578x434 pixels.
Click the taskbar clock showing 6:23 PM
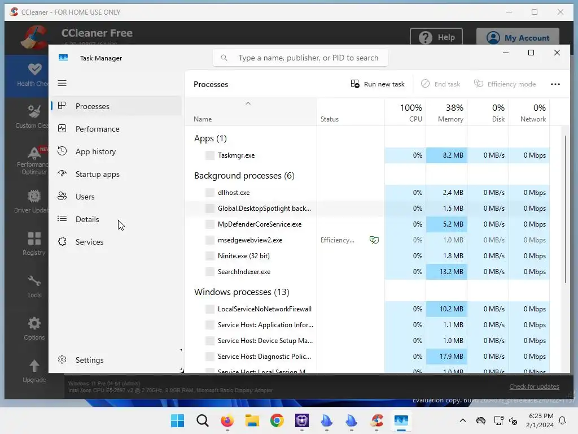540,420
